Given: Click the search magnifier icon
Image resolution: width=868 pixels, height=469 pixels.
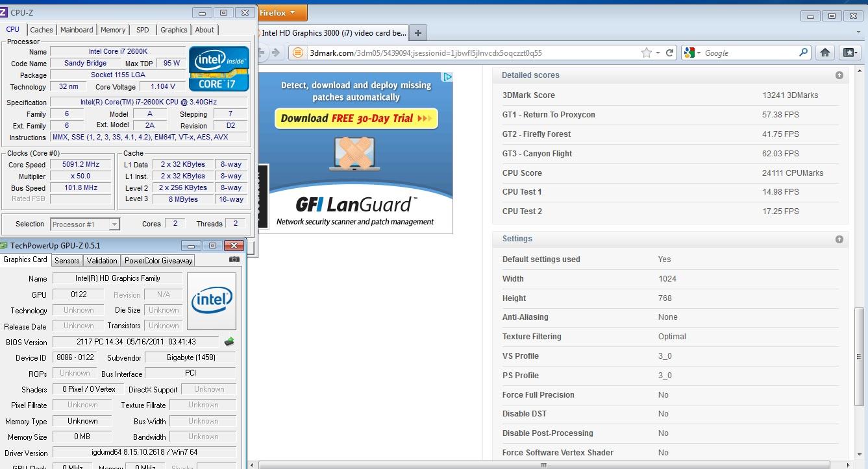Looking at the screenshot, I should coord(804,53).
